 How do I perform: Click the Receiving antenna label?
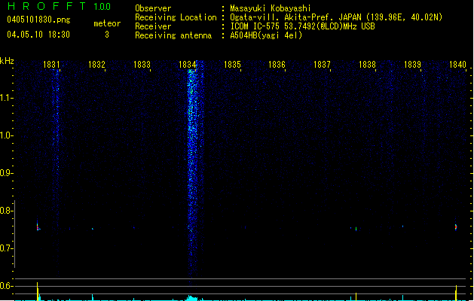click(173, 35)
